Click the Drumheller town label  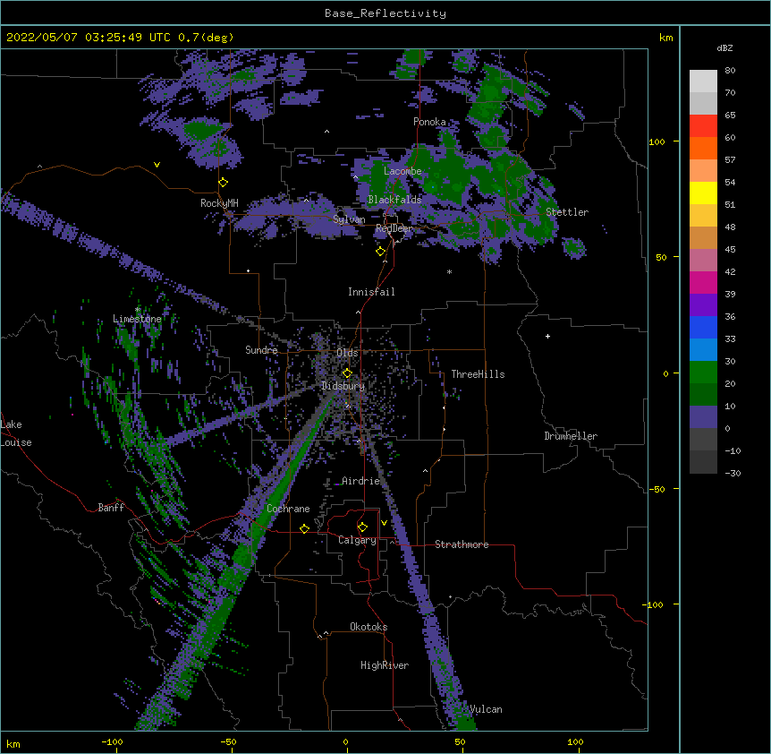click(571, 436)
